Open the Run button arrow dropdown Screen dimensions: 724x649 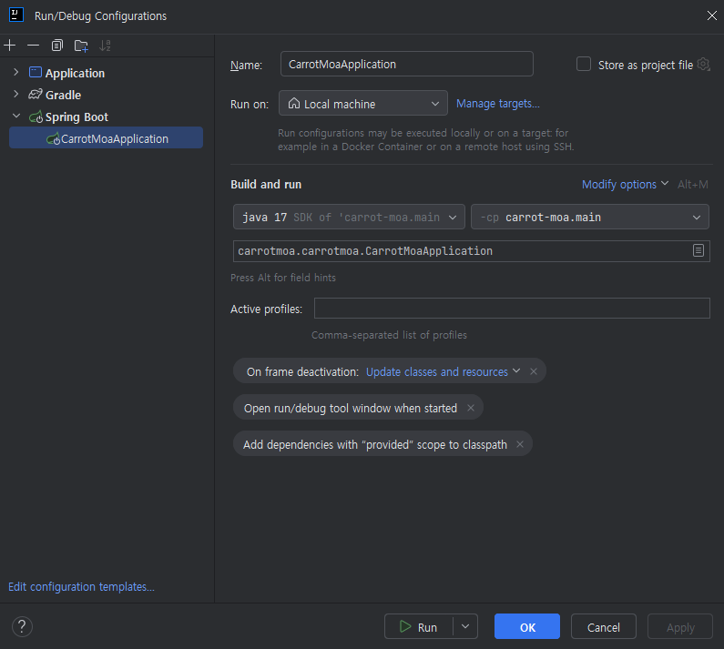click(465, 627)
